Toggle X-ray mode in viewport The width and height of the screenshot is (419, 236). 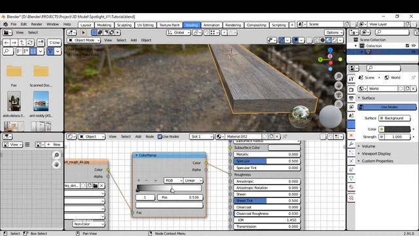[x=309, y=40]
